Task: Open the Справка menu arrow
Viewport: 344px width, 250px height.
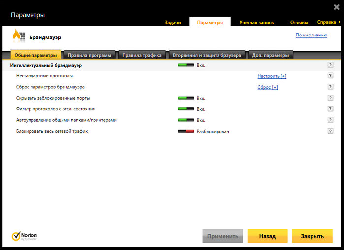Action: (339, 22)
